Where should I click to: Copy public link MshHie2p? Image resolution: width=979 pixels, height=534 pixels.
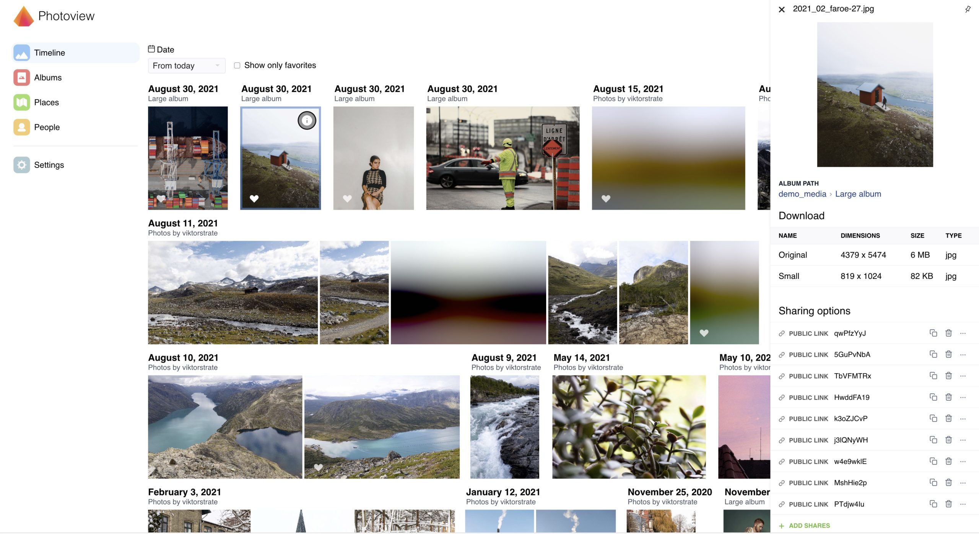pyautogui.click(x=933, y=483)
